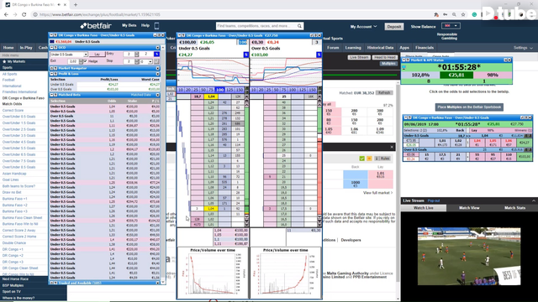Image resolution: width=538 pixels, height=302 pixels.
Task: Click Entry stepper arrows in OCO
Action: click(x=137, y=54)
